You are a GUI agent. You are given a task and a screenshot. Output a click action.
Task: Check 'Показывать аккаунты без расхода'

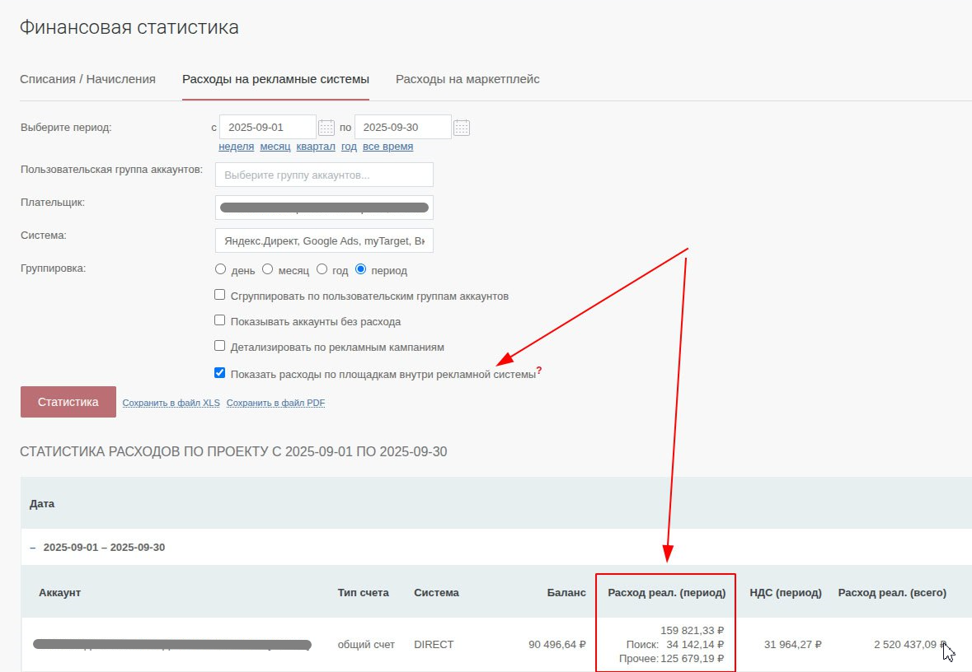click(220, 320)
